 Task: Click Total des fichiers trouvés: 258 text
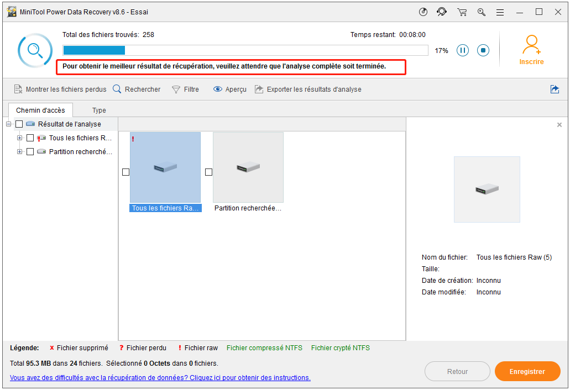(108, 35)
